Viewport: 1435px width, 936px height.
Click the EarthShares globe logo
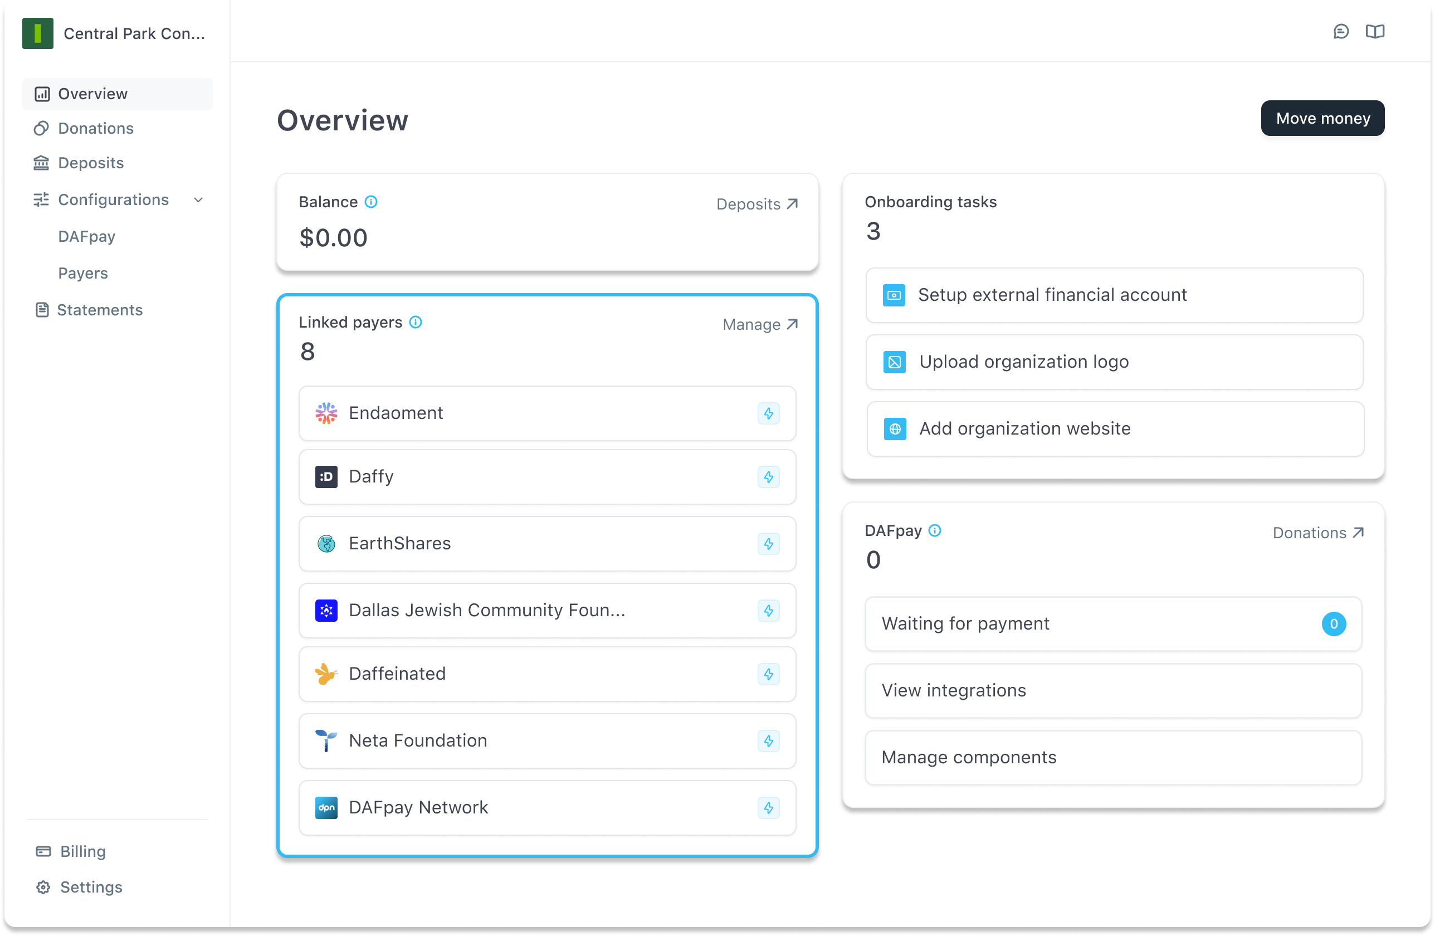[x=326, y=544]
